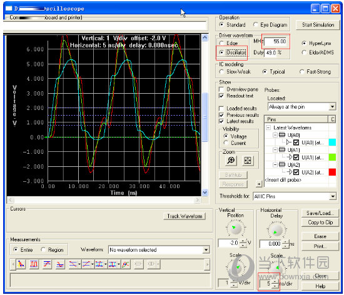Screen dimensions: 344x295
Task: Uncheck the U(A2) probe checkbox
Action: click(296, 172)
